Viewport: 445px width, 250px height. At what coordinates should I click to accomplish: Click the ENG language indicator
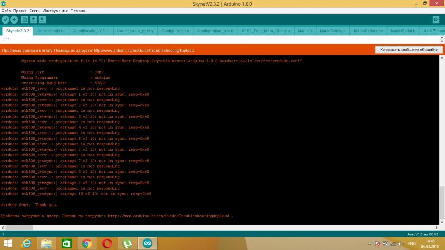pyautogui.click(x=412, y=244)
